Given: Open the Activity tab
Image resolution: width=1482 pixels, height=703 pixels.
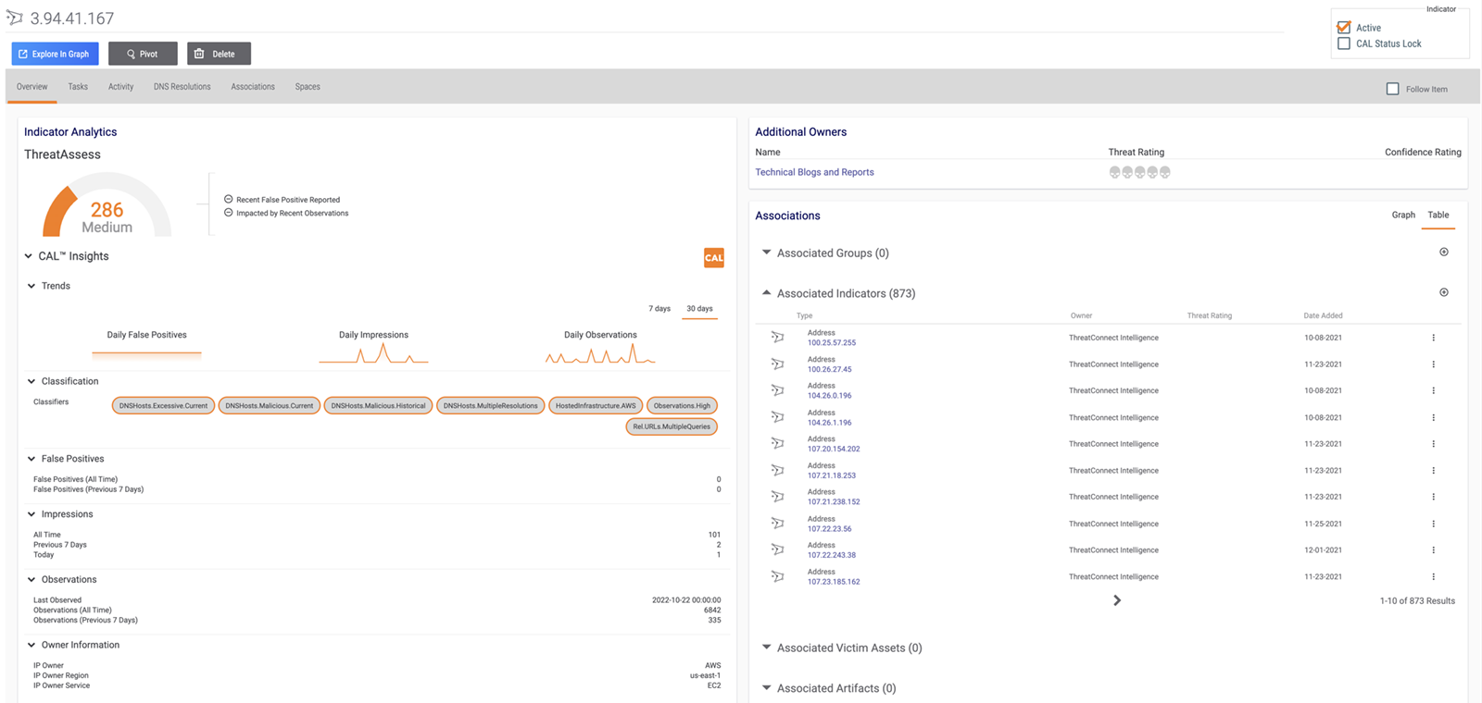Looking at the screenshot, I should pyautogui.click(x=120, y=87).
